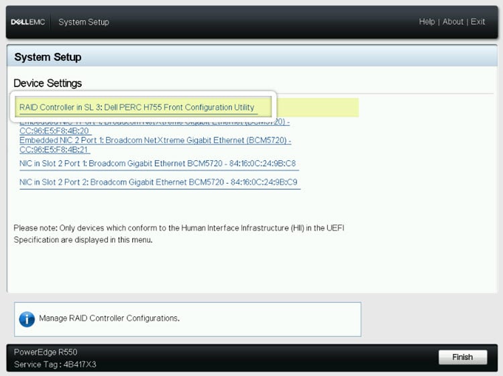The image size is (503, 376).
Task: Open NIC in Slot 2 Port 1 settings
Action: click(158, 164)
